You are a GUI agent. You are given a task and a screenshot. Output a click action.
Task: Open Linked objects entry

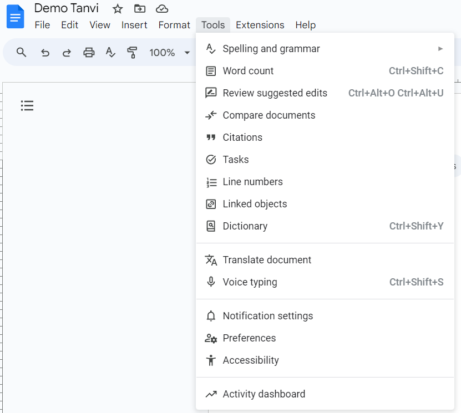click(325, 204)
